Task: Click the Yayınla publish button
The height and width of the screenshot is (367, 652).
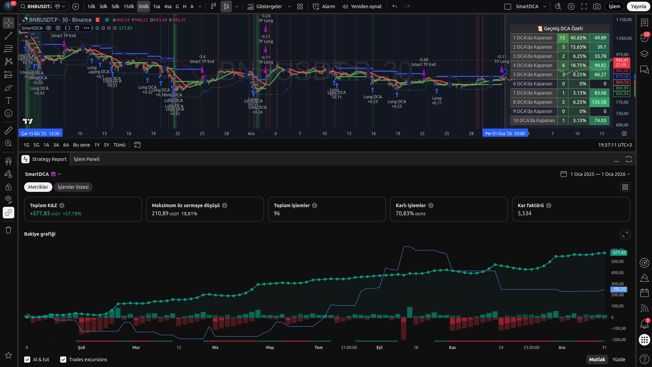Action: pos(638,6)
